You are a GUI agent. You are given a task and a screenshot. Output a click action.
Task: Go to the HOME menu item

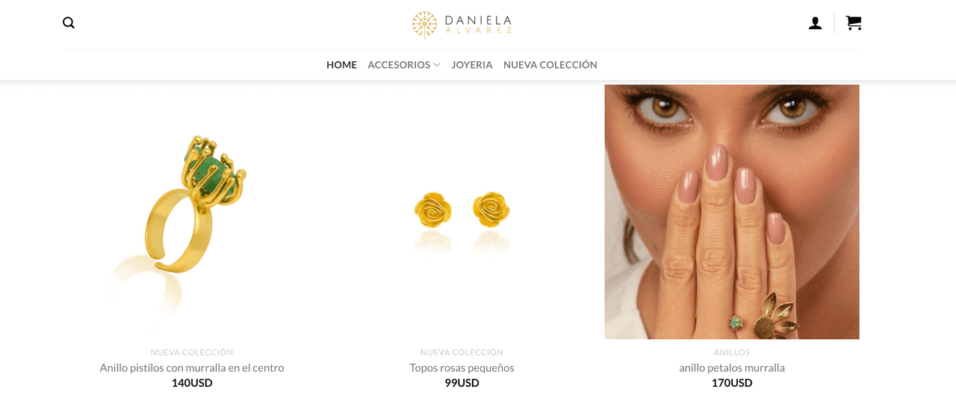click(x=341, y=65)
